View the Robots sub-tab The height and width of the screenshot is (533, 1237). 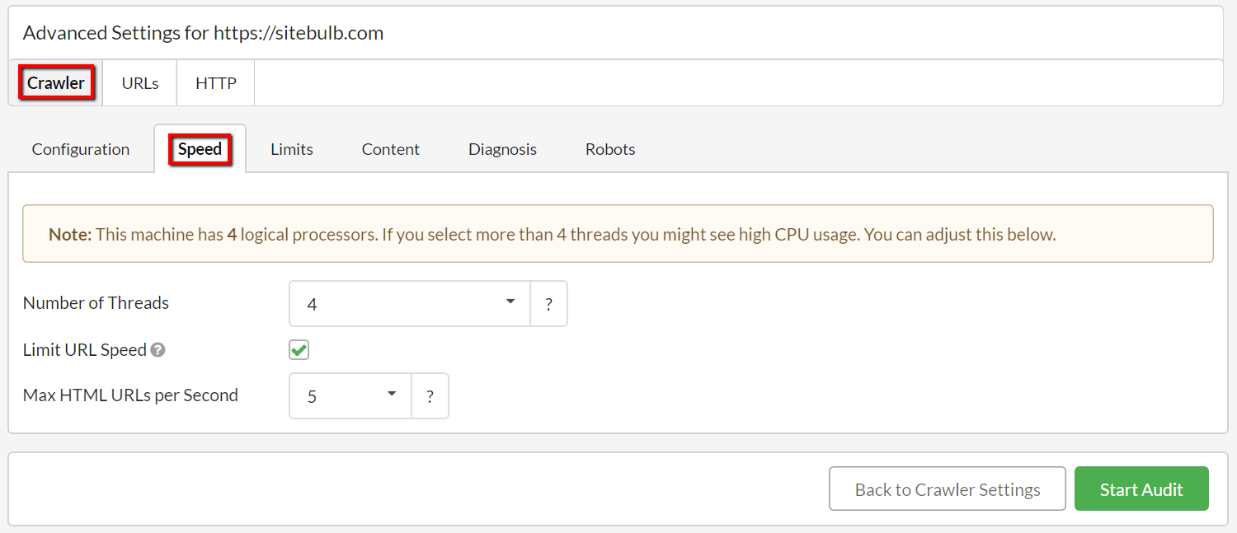tap(610, 149)
